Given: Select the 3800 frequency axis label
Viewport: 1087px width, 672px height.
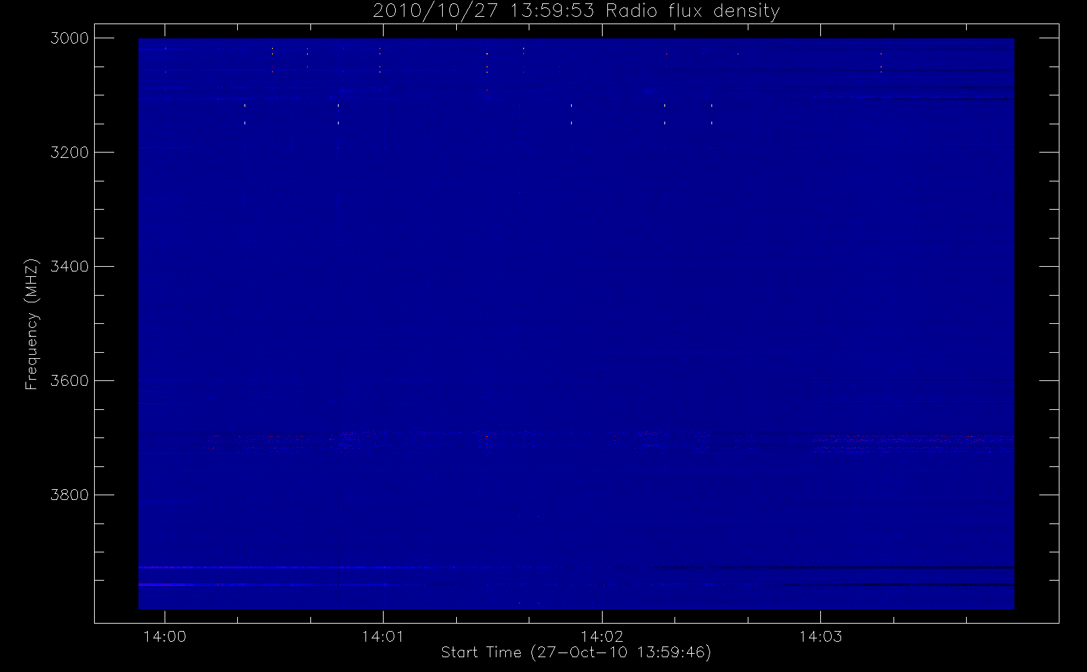Looking at the screenshot, I should click(70, 495).
